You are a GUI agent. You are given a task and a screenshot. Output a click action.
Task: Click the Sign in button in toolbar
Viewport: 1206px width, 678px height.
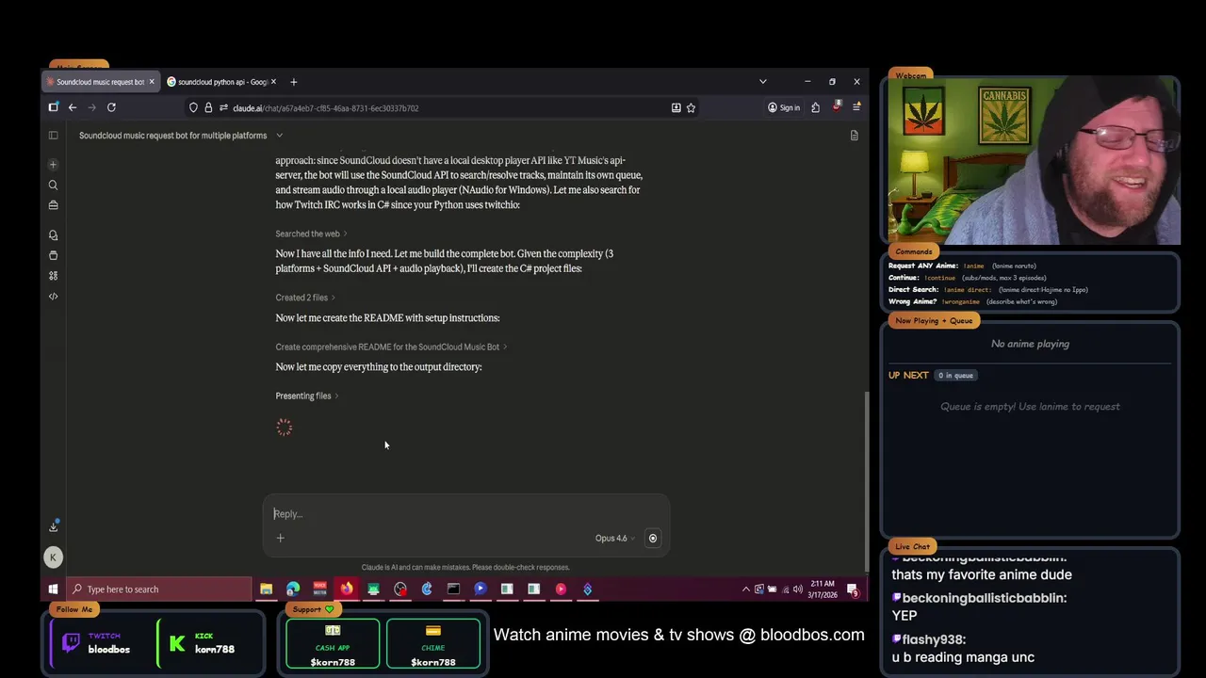pos(784,107)
